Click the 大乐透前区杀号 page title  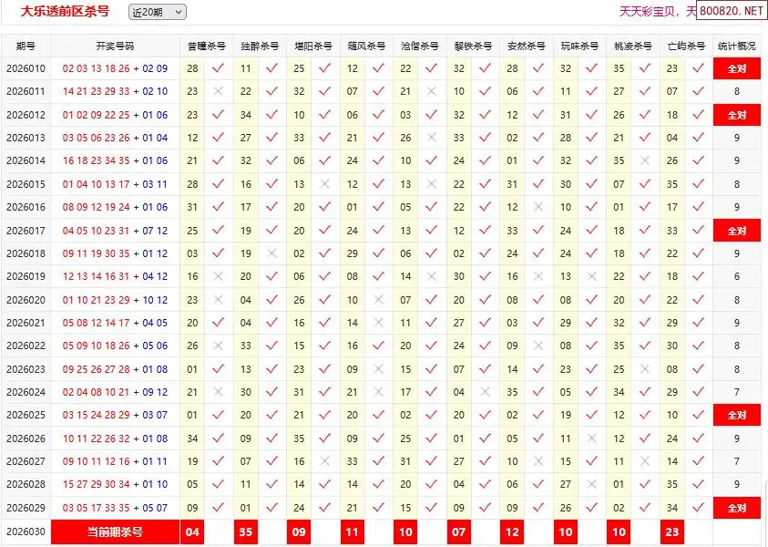pos(65,11)
